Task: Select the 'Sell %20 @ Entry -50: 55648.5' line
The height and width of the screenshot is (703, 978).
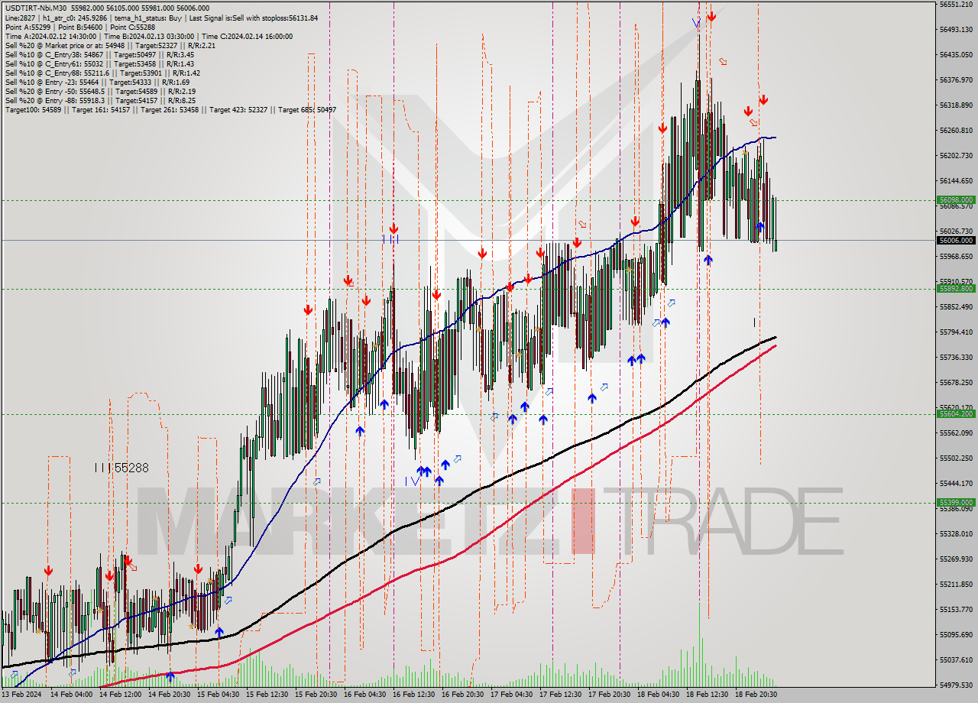Action: 100,91
